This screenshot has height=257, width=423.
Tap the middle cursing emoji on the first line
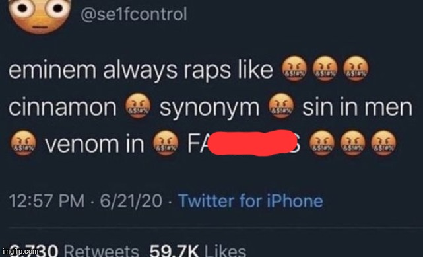click(325, 69)
